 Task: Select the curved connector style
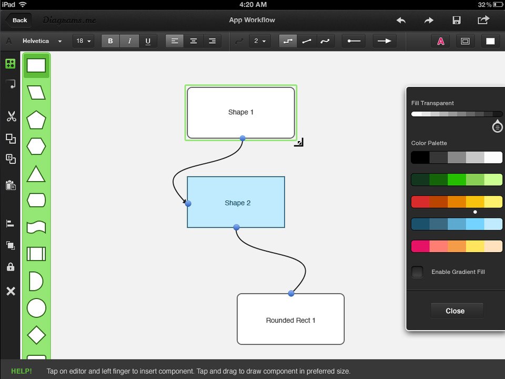click(325, 41)
